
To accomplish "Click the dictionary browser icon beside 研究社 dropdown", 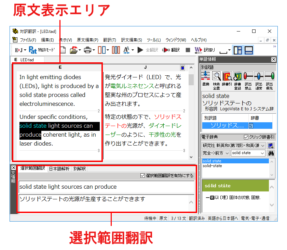I will (x=271, y=146).
